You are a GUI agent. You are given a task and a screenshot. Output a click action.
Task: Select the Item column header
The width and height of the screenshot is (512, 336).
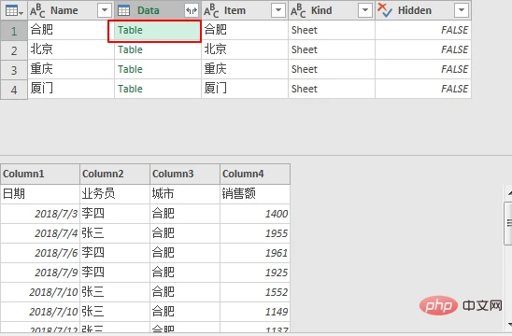(x=245, y=10)
